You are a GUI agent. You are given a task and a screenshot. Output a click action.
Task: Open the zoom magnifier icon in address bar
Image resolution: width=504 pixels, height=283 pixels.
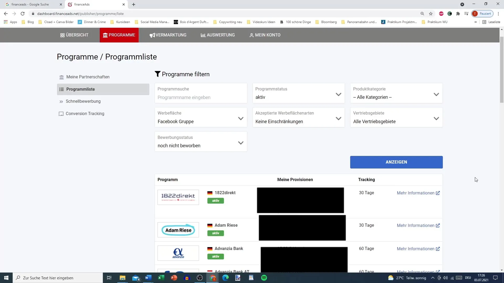click(x=422, y=14)
